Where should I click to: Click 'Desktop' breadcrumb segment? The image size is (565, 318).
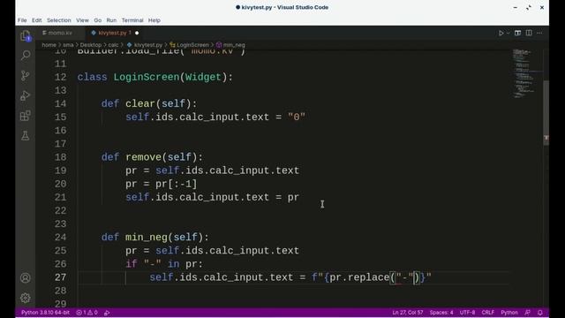[91, 45]
